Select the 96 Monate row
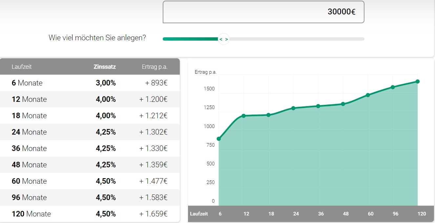 (x=90, y=197)
